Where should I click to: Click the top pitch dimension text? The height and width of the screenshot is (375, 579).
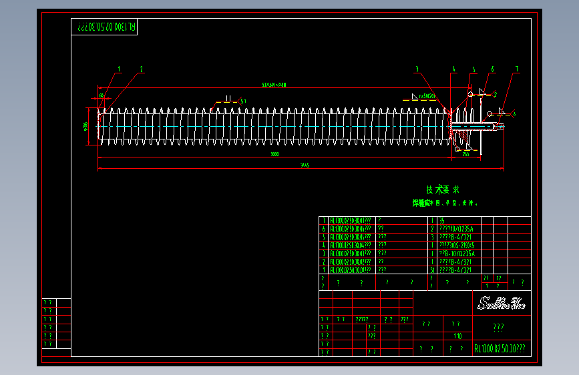274,85
